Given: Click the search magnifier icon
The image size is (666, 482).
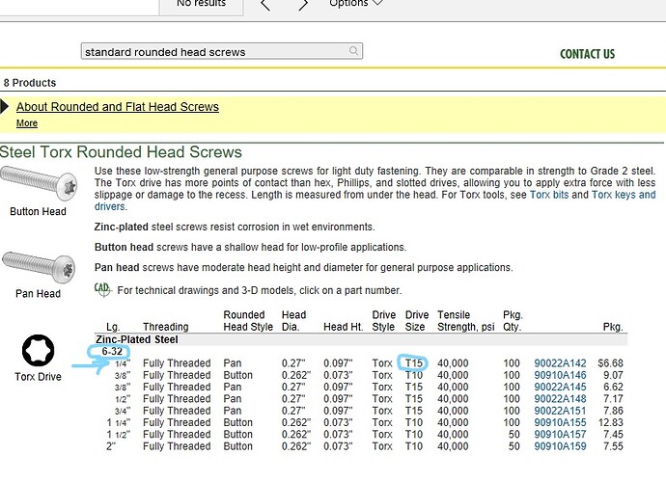Looking at the screenshot, I should (x=353, y=51).
